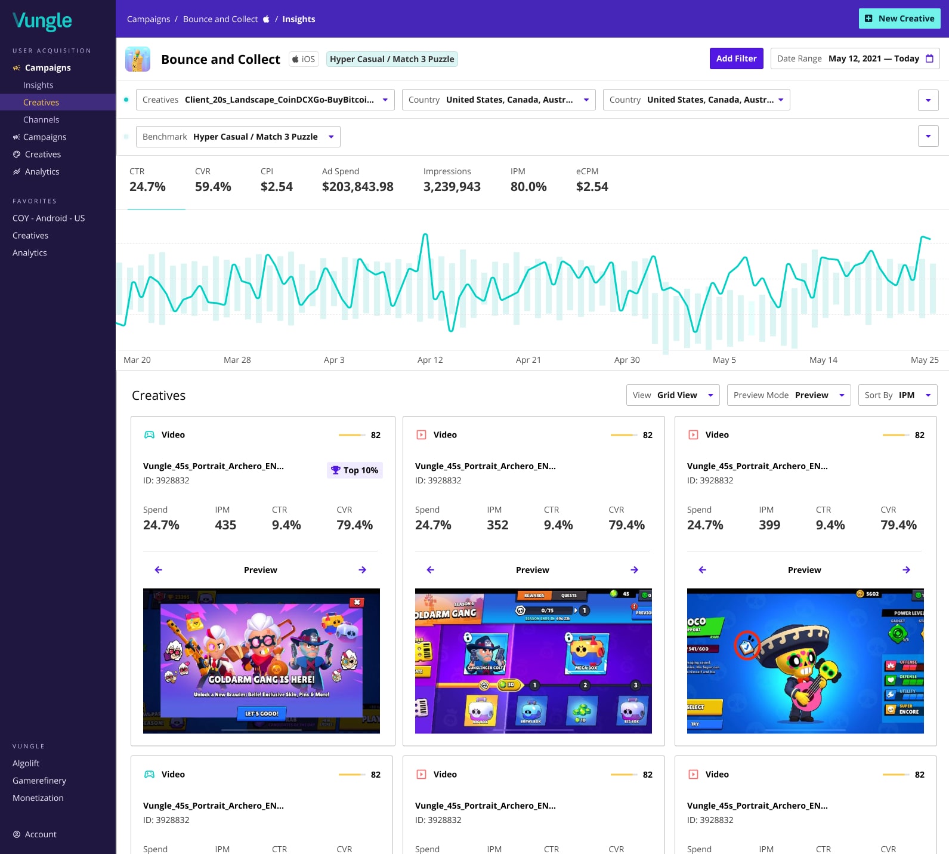Click the Vungle logo
Image resolution: width=949 pixels, height=854 pixels.
(42, 21)
